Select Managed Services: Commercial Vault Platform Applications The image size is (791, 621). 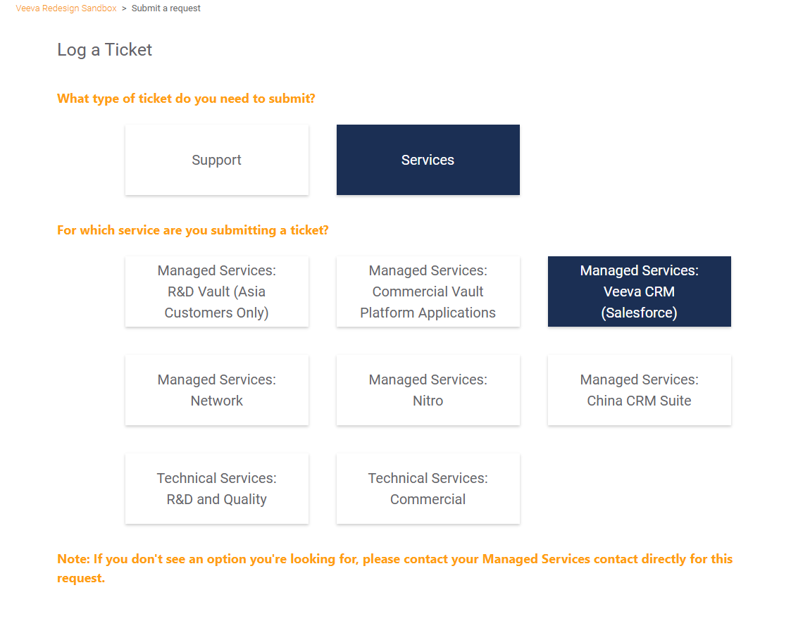coord(428,291)
